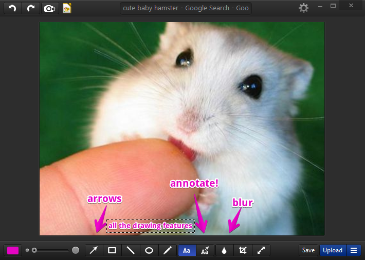Select the Rectangle drawing tool
The image size is (365, 260).
(x=112, y=250)
